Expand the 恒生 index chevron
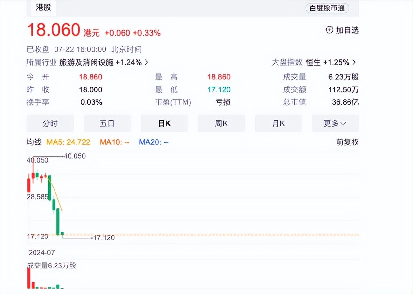 (354, 62)
